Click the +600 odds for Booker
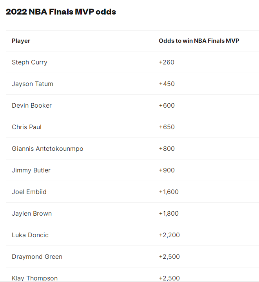The height and width of the screenshot is (282, 259). point(167,105)
